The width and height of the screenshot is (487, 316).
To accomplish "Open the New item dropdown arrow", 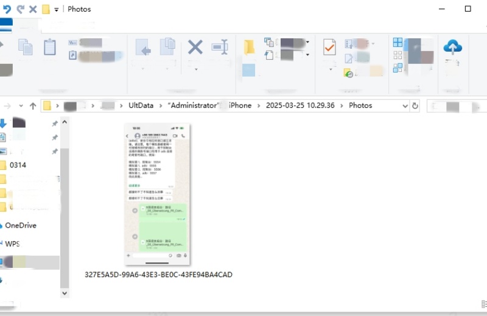I will tap(307, 42).
